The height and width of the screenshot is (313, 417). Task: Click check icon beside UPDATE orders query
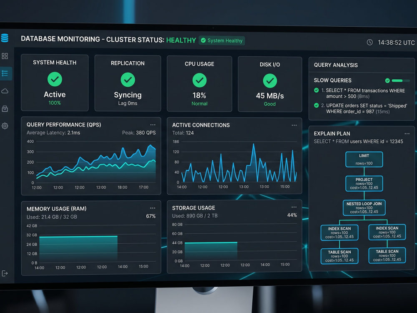click(x=317, y=106)
